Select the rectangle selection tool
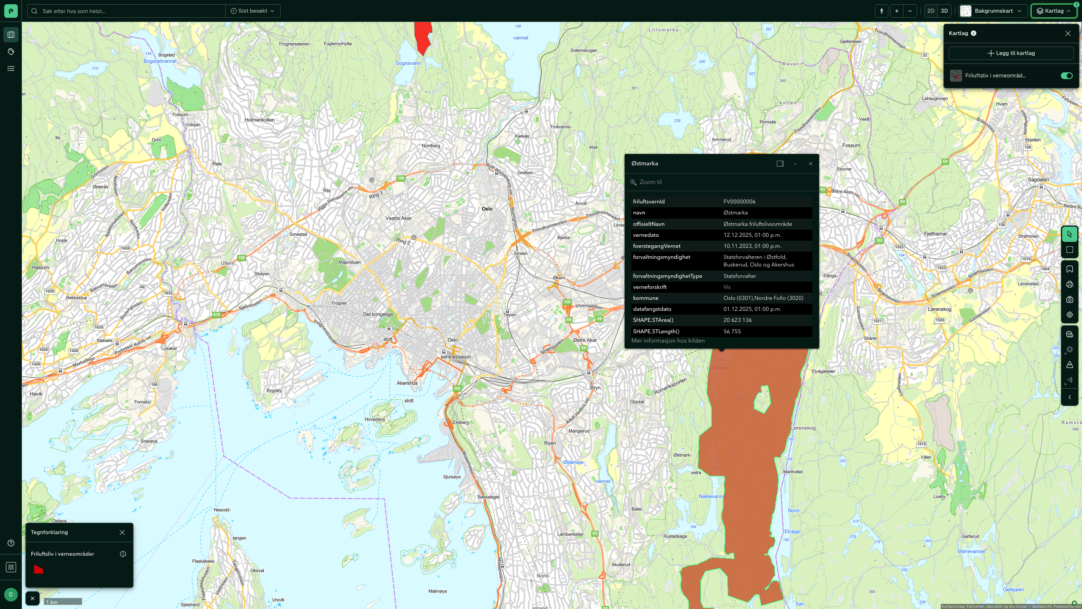This screenshot has height=609, width=1082. coord(1070,250)
